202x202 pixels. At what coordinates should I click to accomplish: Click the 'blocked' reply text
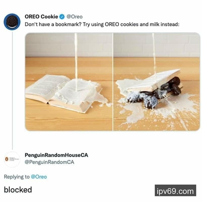click(x=18, y=190)
